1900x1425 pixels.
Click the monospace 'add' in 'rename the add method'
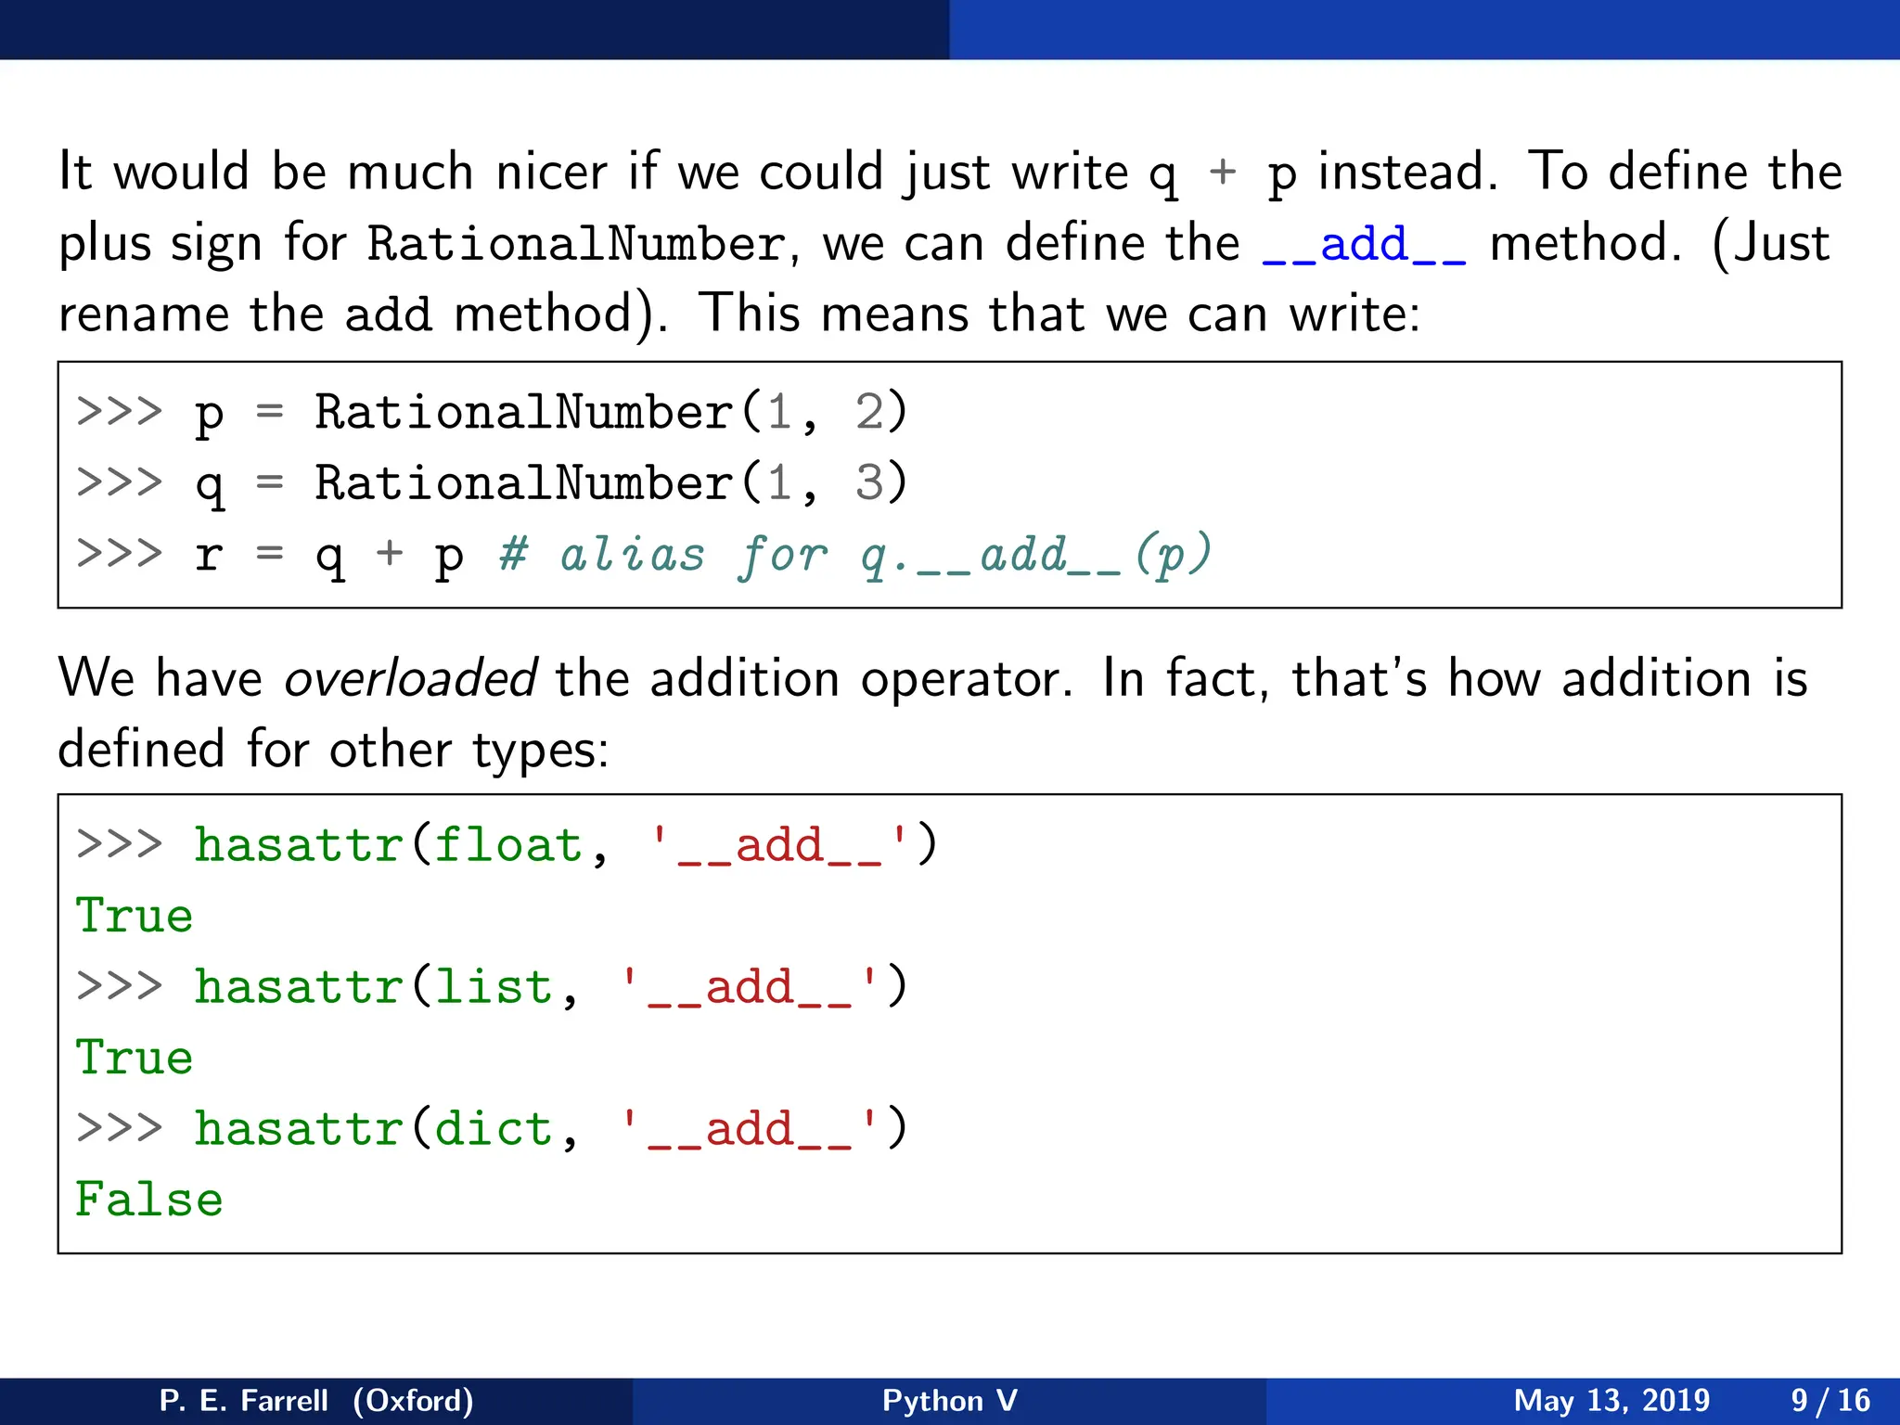tap(389, 315)
